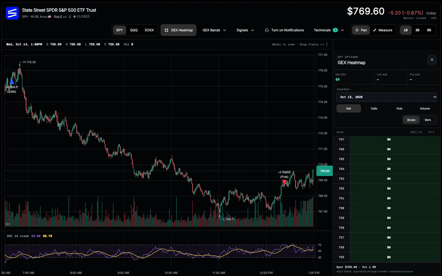Click the blue app logo icon
The width and height of the screenshot is (442, 276).
click(12, 13)
